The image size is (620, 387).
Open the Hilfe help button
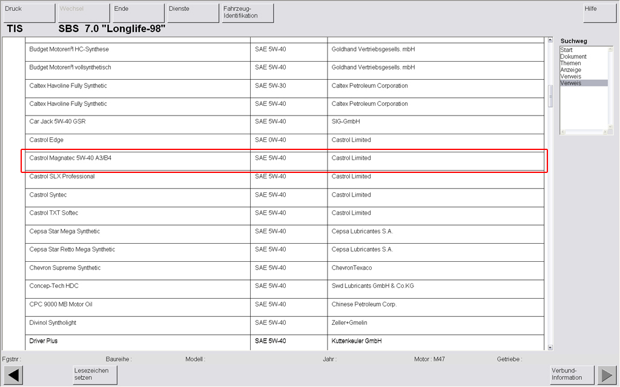(599, 13)
